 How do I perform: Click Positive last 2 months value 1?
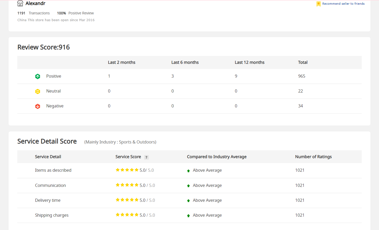[109, 76]
